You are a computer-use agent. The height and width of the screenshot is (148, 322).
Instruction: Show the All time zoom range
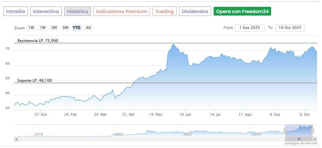[88, 28]
